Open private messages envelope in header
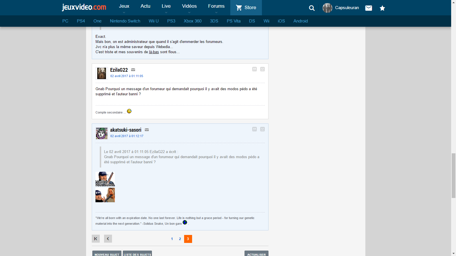This screenshot has width=456, height=256. (369, 8)
